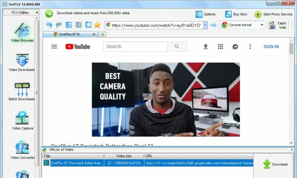
Task: Select the OnePlus 6T R... browser tab
Action: point(70,34)
